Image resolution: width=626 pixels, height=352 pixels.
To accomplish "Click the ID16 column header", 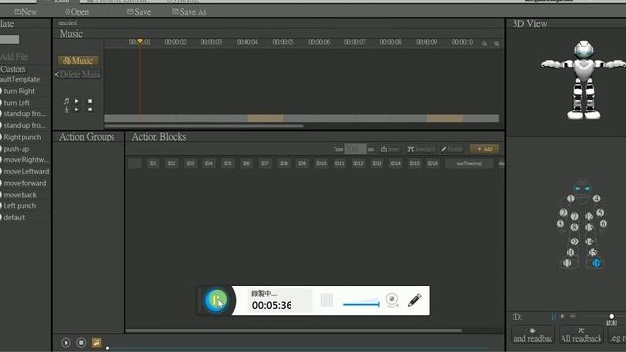I will [432, 163].
